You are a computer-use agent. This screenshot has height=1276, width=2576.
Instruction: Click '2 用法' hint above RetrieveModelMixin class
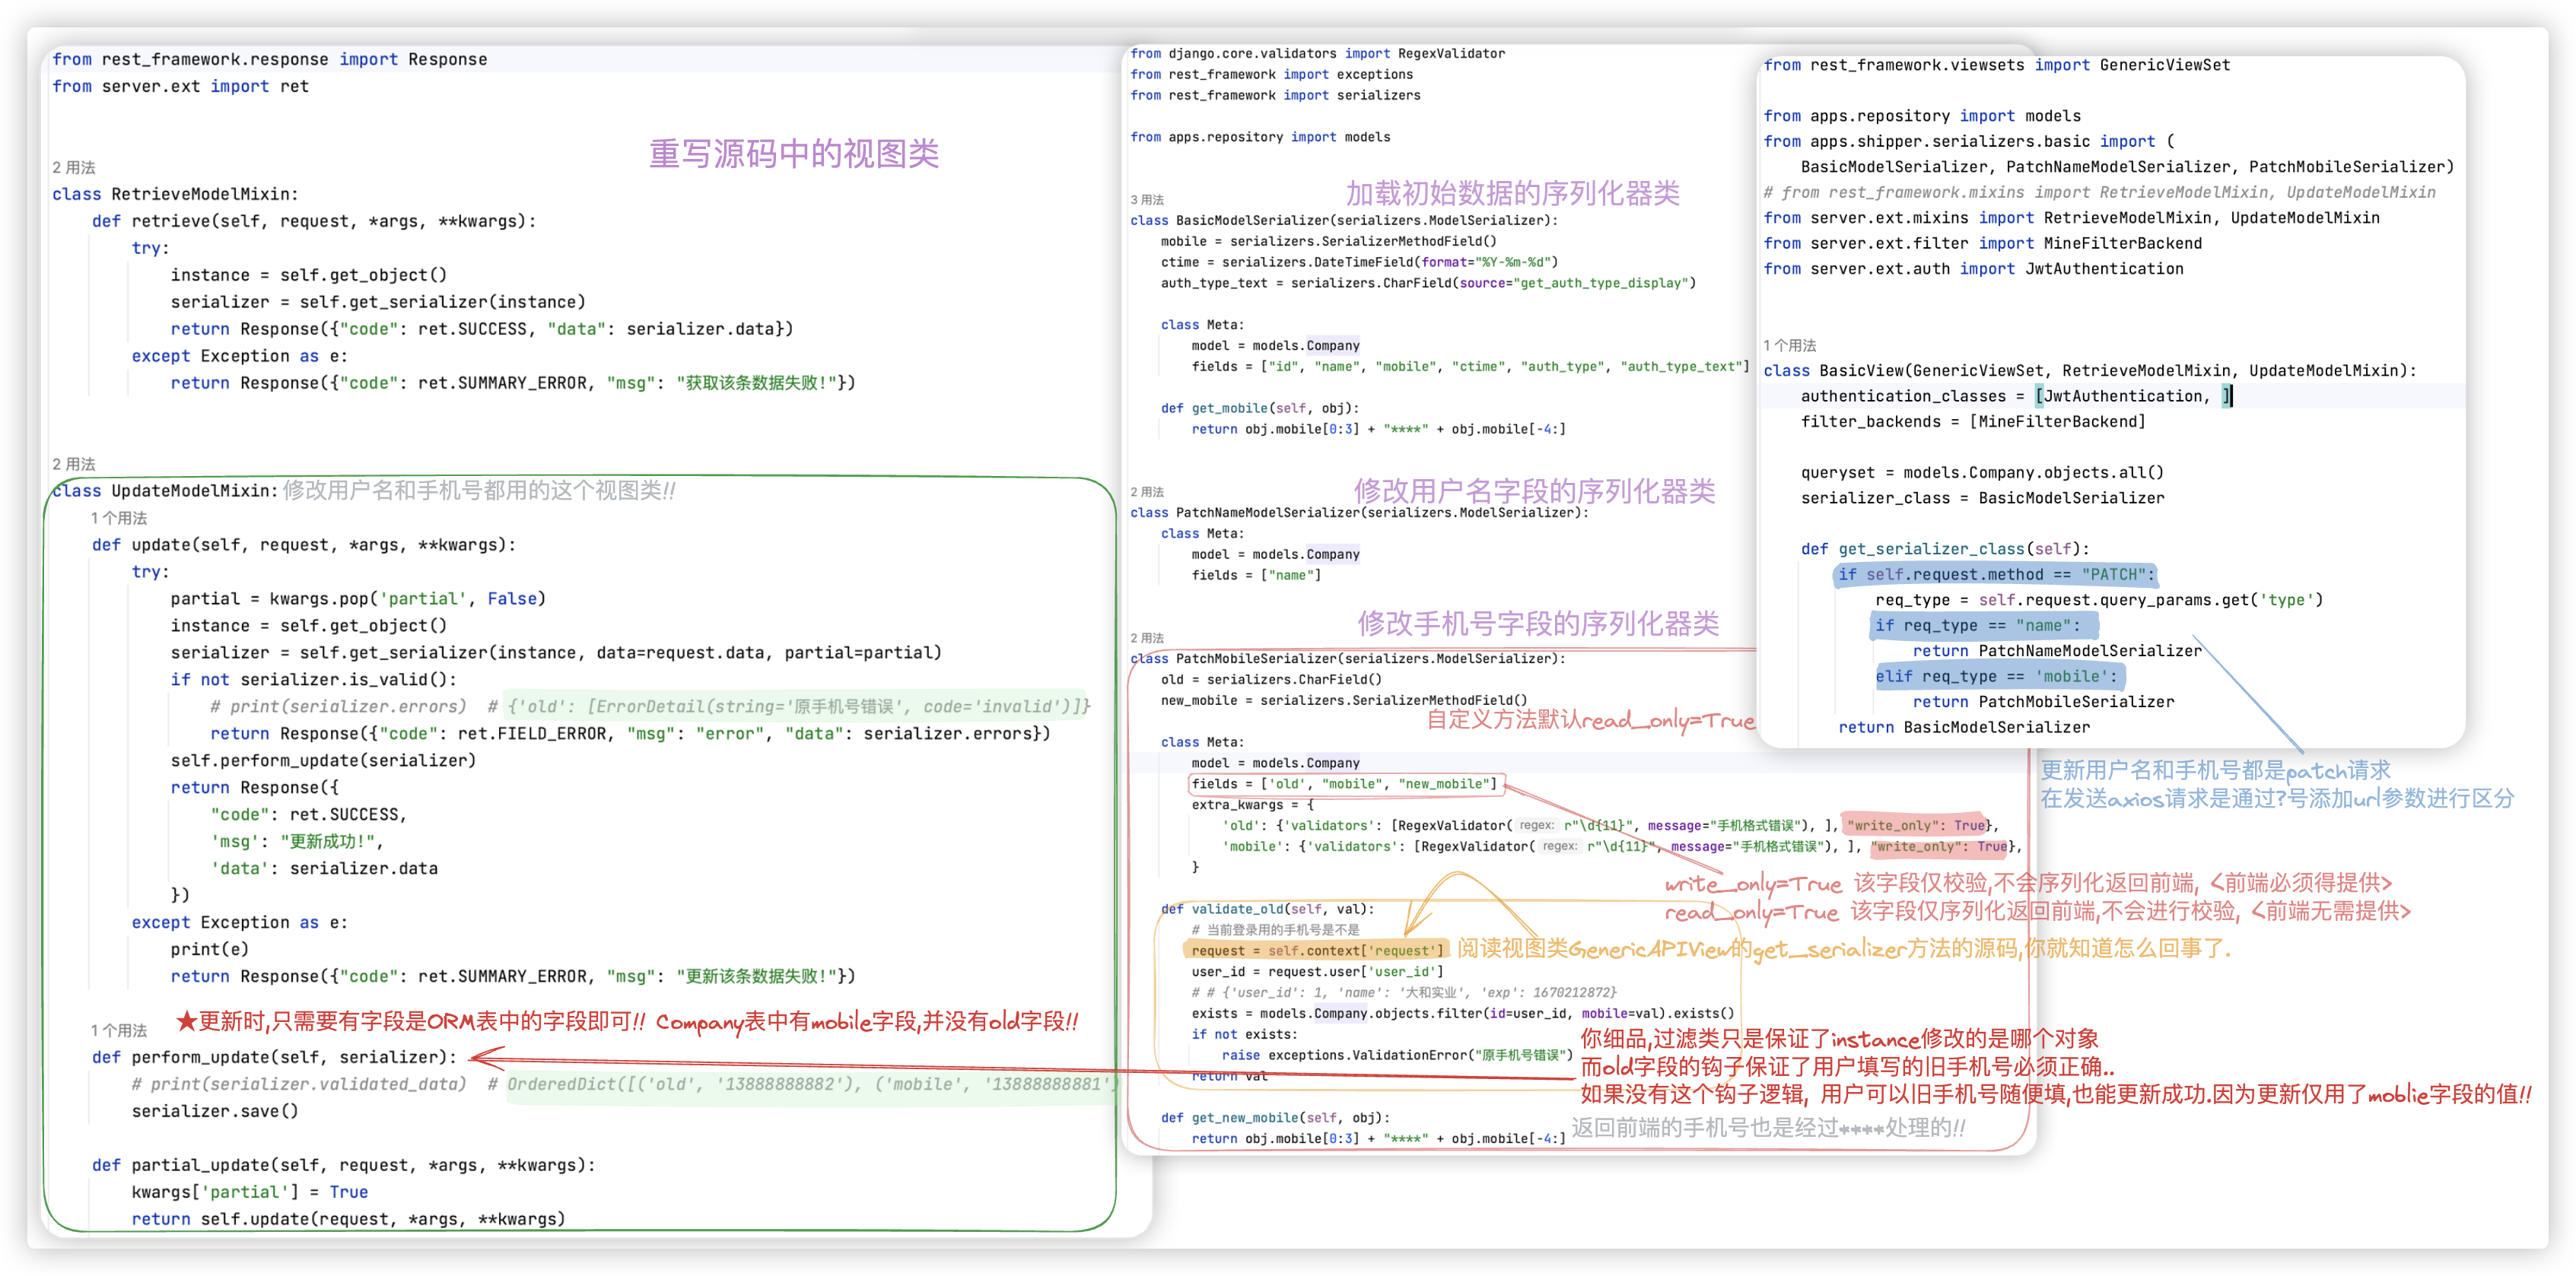point(74,167)
